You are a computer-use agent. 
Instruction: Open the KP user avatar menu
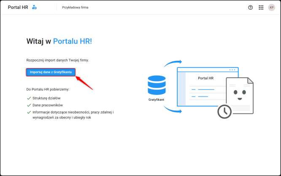click(x=271, y=8)
